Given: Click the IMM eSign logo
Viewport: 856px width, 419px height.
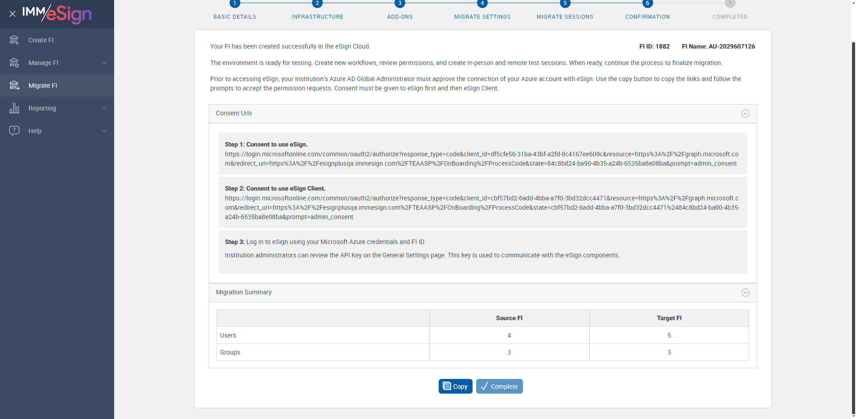Looking at the screenshot, I should pyautogui.click(x=57, y=14).
